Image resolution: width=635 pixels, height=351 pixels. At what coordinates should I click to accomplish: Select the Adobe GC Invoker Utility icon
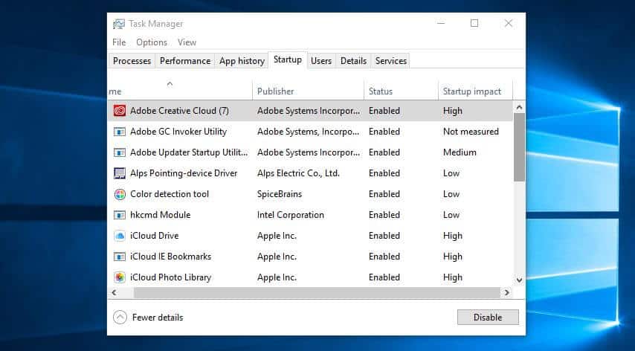tap(119, 132)
